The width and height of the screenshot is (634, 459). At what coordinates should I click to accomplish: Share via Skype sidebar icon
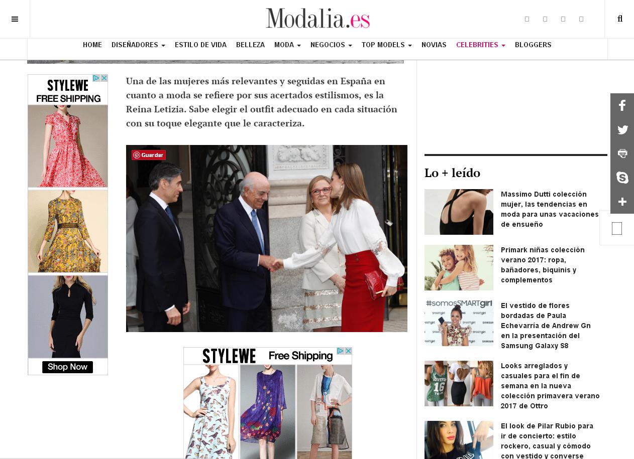pyautogui.click(x=622, y=178)
